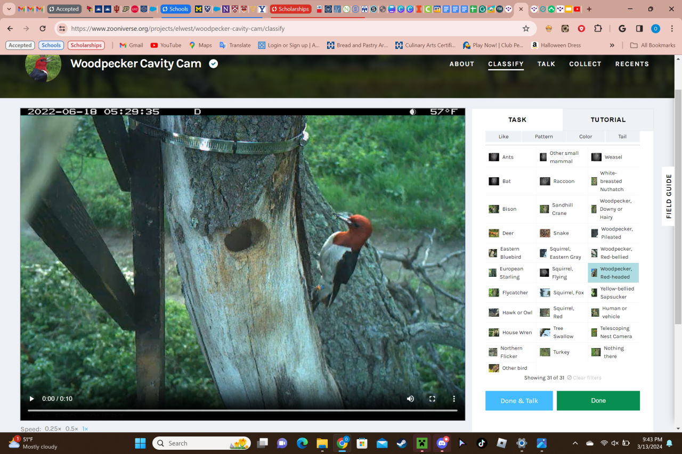Set playback speed to 0.25×
The image size is (682, 454).
coord(53,429)
